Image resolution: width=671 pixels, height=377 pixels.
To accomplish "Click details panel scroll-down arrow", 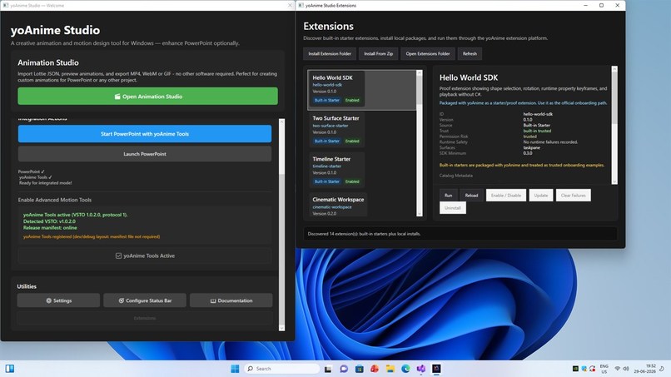I will pos(614,181).
